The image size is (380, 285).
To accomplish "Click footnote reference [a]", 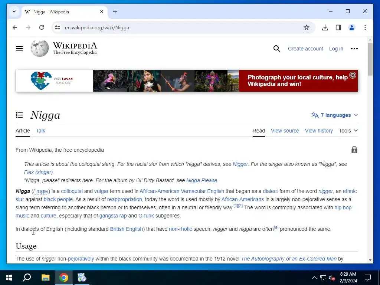I will [276, 227].
